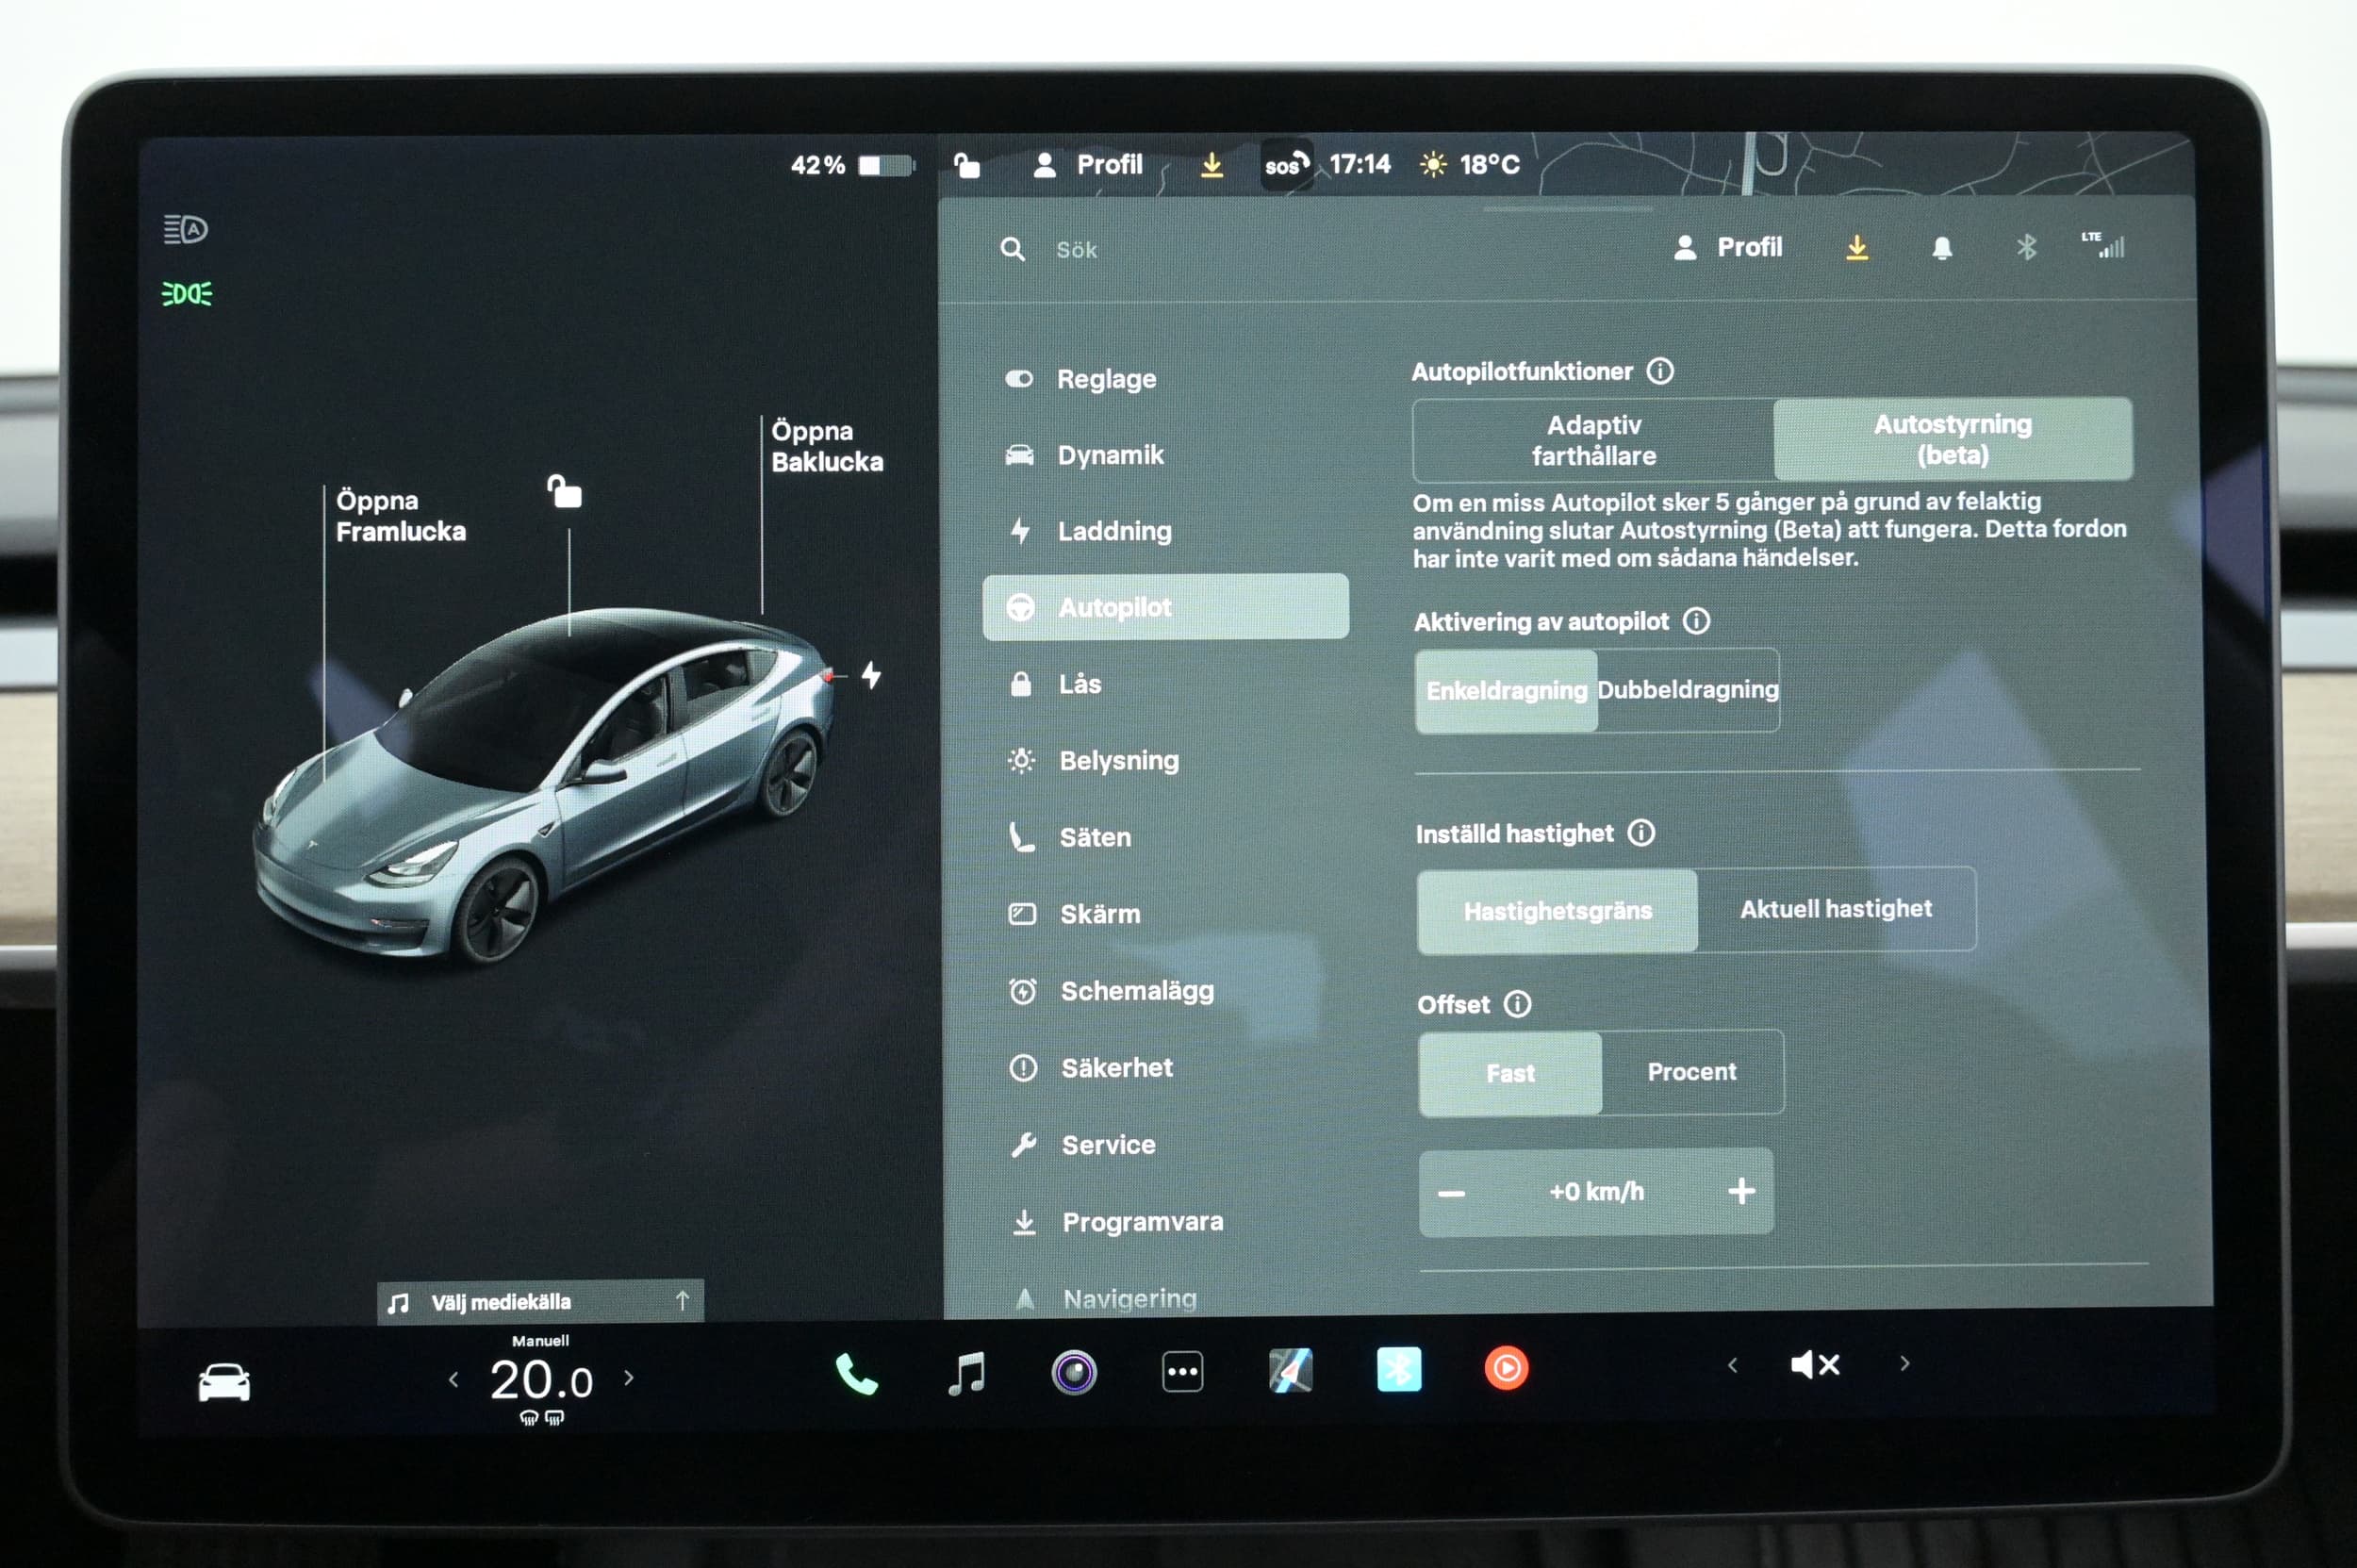The width and height of the screenshot is (2357, 1568).
Task: Launch the dashcam camera app
Action: [1074, 1372]
